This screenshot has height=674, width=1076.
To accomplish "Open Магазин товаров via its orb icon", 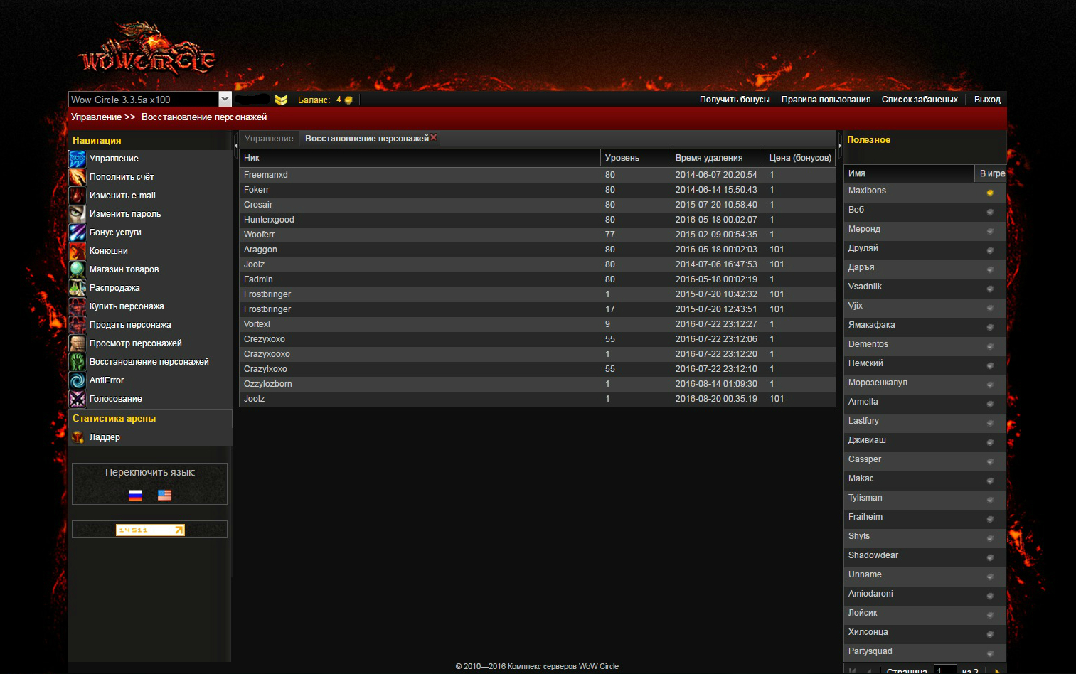I will (x=78, y=269).
